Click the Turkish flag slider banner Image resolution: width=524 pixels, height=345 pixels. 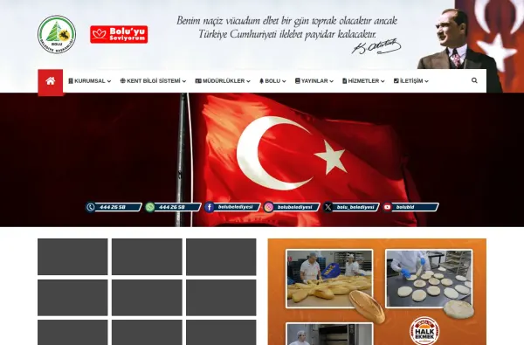click(x=262, y=160)
